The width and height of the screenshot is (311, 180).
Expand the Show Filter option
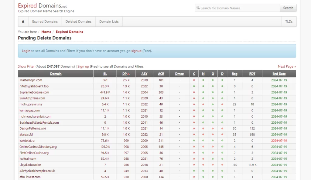26,66
